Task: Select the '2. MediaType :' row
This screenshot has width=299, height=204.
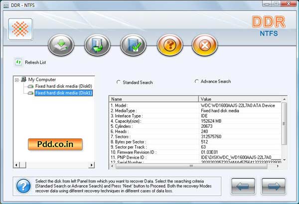Action: [195, 111]
